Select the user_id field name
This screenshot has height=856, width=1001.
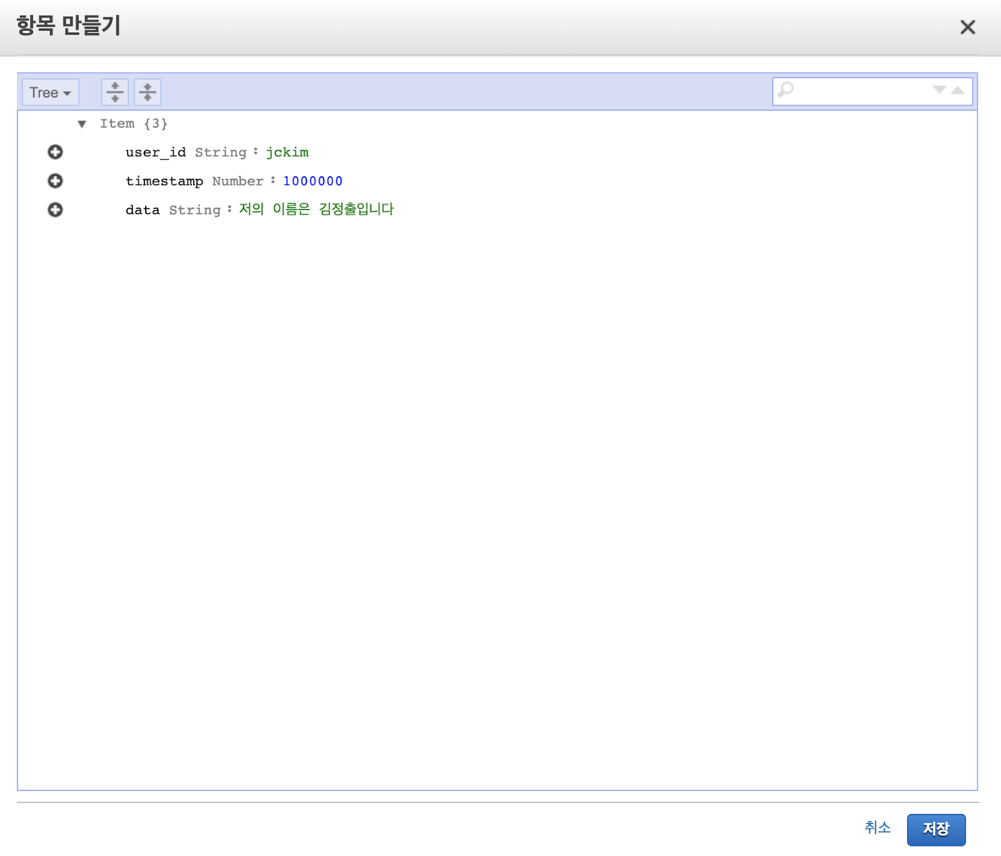click(156, 153)
